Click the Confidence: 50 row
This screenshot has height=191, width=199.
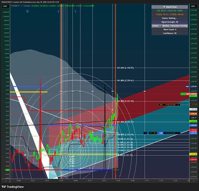point(170,33)
